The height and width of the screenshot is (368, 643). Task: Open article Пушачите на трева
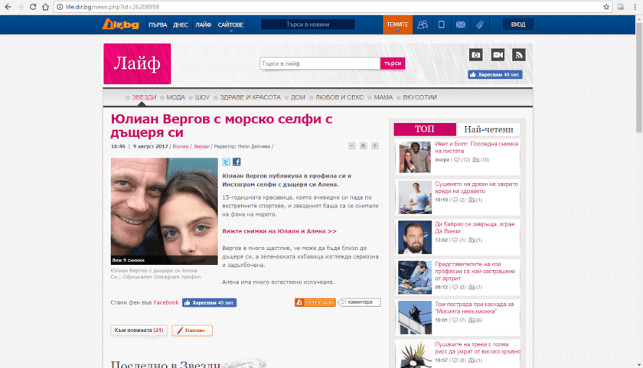point(478,348)
